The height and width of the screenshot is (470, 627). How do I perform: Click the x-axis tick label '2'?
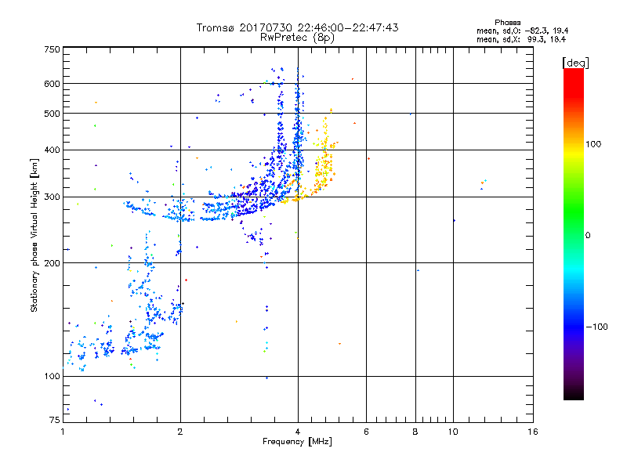click(180, 432)
